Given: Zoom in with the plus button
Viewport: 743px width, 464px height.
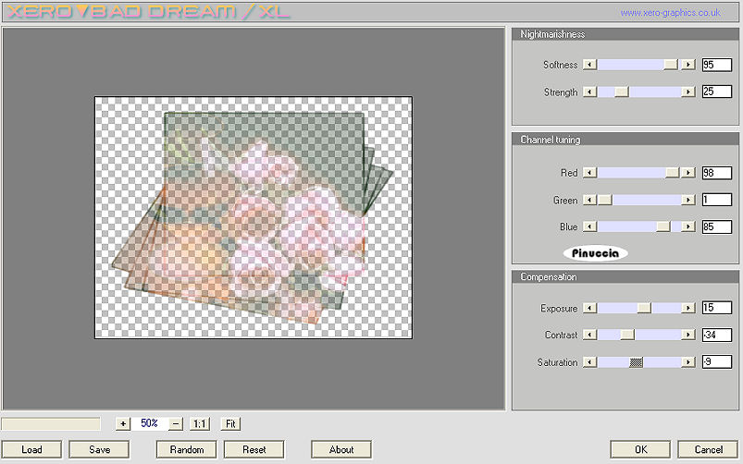Looking at the screenshot, I should (x=123, y=423).
